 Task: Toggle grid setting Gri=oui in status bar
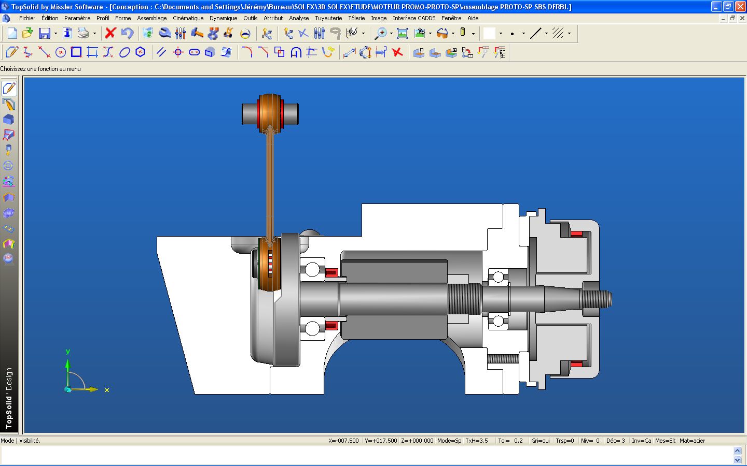(x=540, y=441)
